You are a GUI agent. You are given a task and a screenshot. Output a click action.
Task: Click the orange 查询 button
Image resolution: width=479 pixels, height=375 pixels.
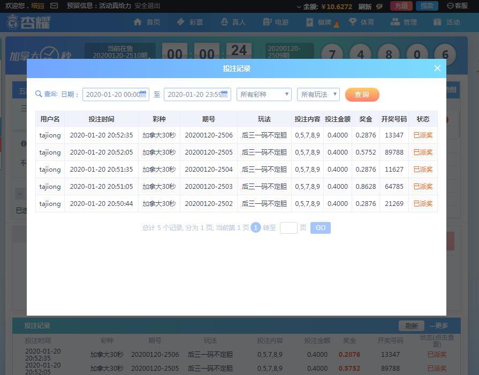pyautogui.click(x=362, y=95)
